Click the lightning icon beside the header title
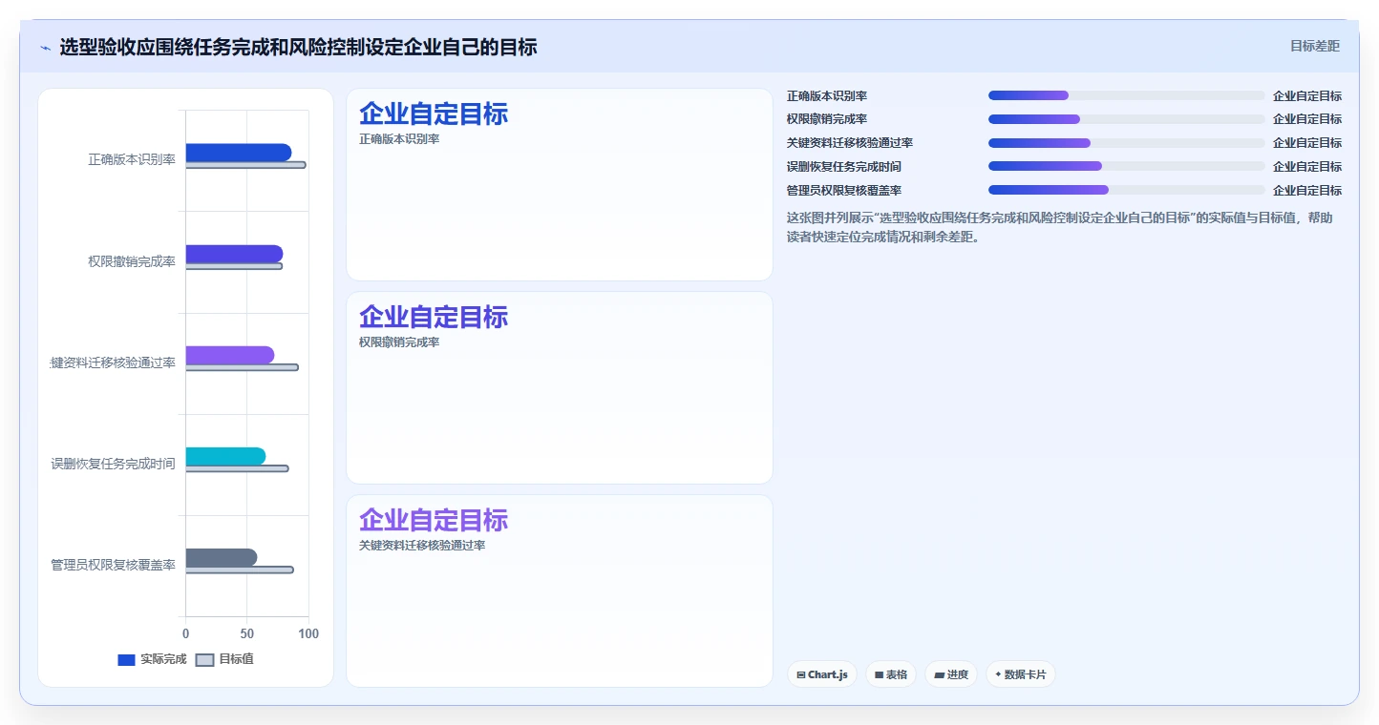Screen dimensions: 1379x725 [x=45, y=48]
